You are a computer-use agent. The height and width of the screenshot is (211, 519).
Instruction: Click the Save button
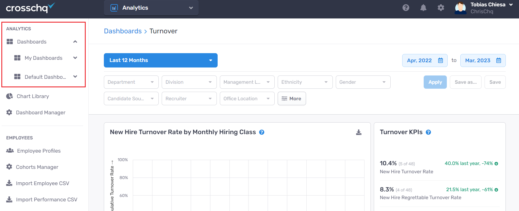pos(495,82)
